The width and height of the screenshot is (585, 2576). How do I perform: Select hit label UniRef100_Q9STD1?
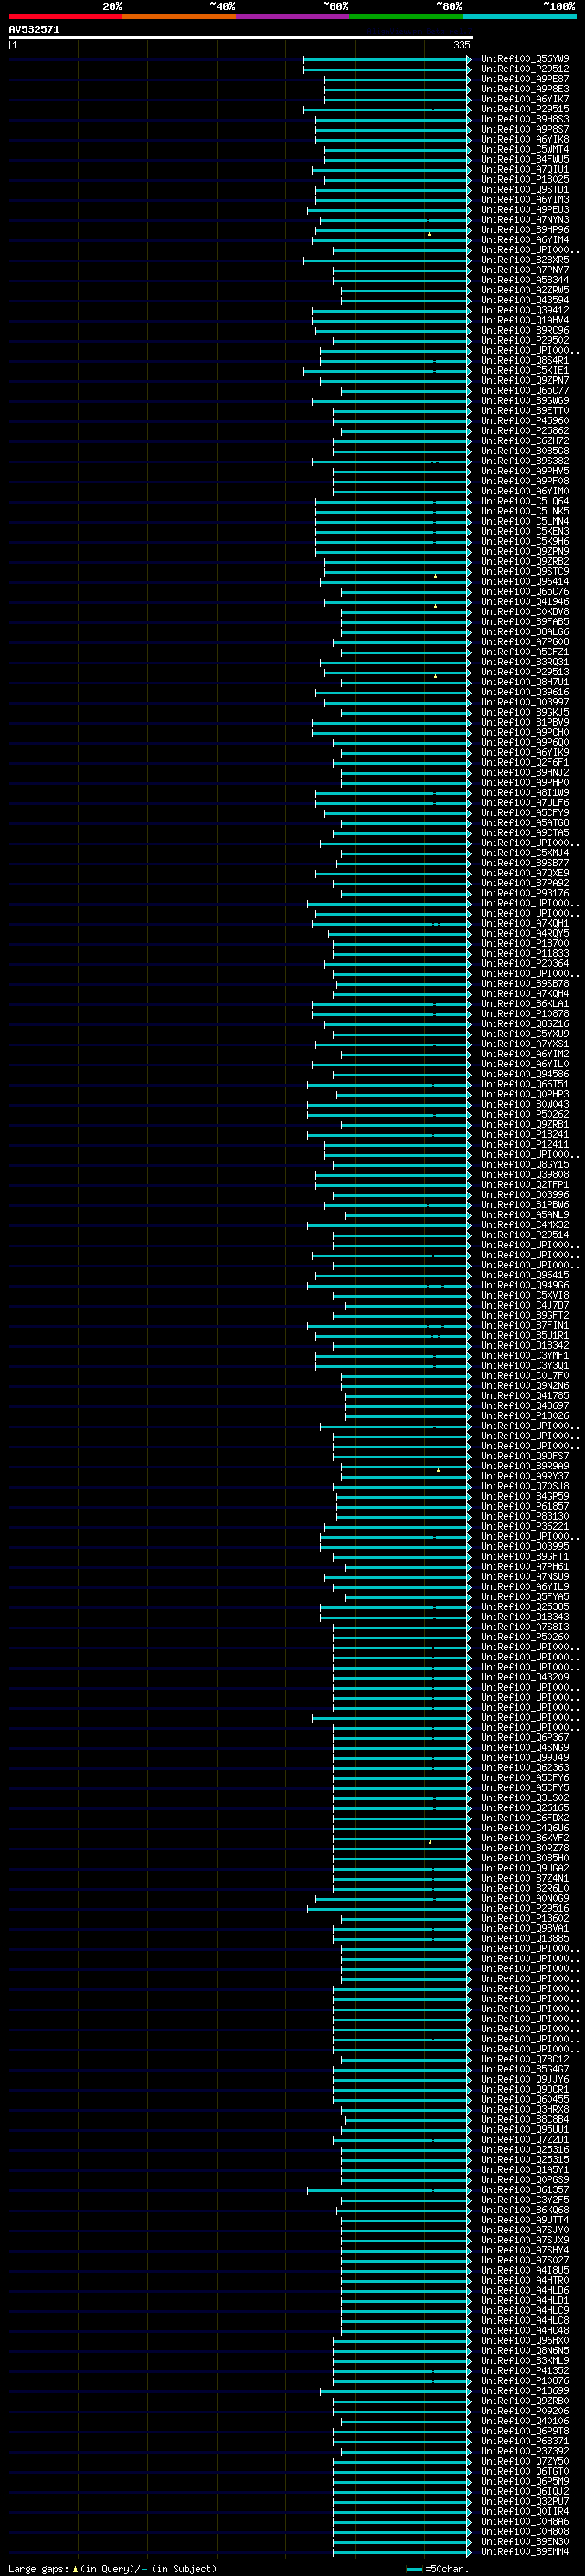pos(525,189)
